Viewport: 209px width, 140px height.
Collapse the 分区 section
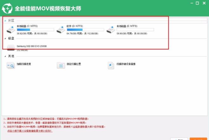point(5,21)
